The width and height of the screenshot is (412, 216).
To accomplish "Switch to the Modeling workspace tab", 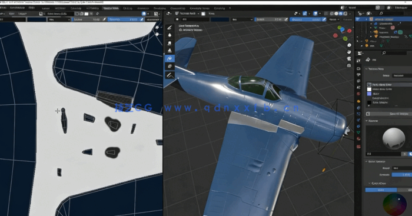I will click(x=61, y=8).
